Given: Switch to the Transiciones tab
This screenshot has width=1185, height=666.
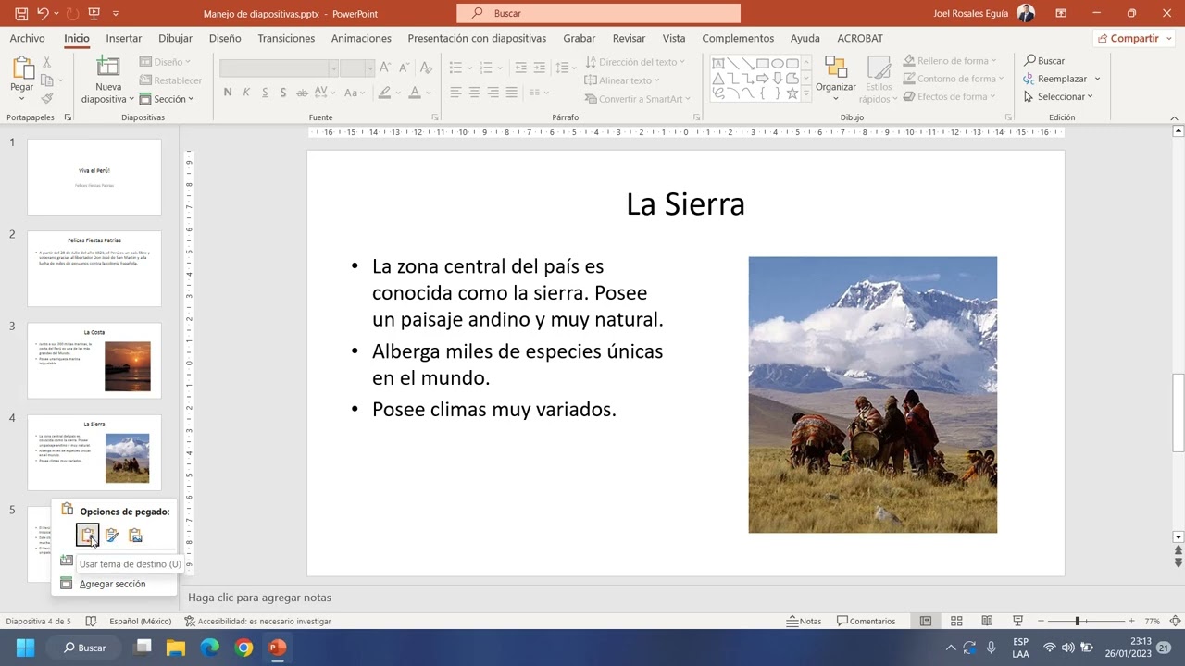Looking at the screenshot, I should 286,38.
